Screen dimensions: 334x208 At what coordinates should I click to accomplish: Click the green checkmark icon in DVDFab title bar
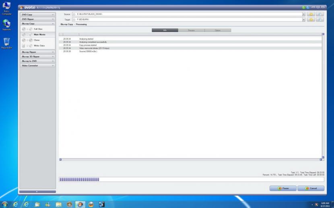[304, 8]
